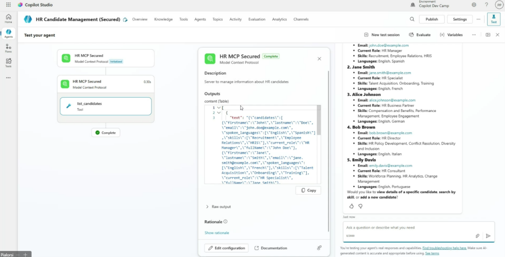This screenshot has height=257, width=505.
Task: Click the thumbs down feedback icon
Action: (361, 206)
